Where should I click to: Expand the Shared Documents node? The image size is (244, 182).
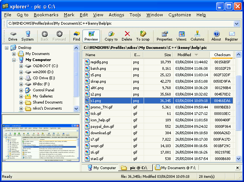tap(21, 102)
